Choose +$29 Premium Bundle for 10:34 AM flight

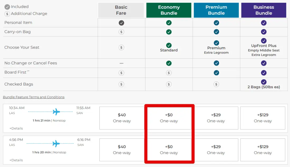click(216, 118)
